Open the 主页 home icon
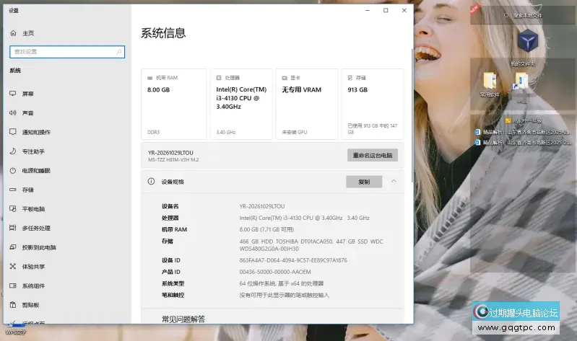 click(x=13, y=33)
